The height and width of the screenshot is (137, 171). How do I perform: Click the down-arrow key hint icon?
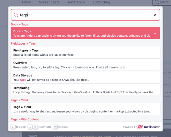(30, 127)
